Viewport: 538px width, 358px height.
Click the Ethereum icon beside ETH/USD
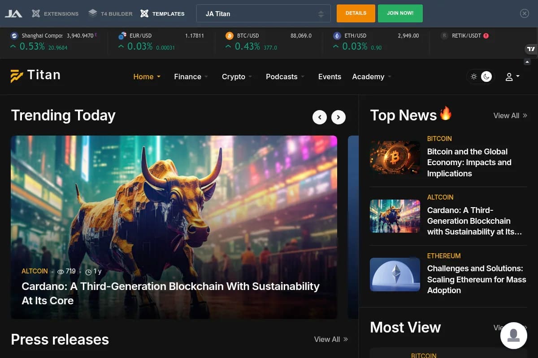[337, 35]
